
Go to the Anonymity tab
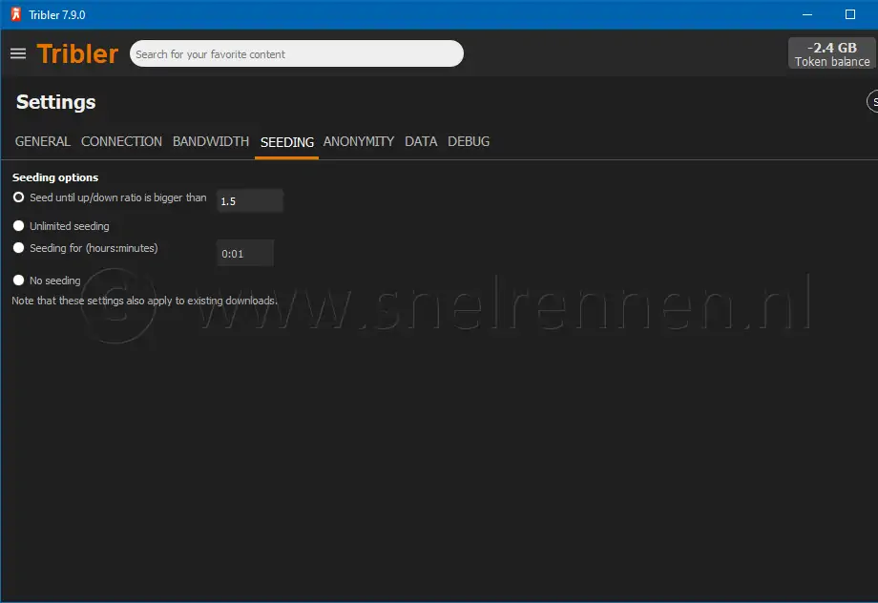(359, 141)
